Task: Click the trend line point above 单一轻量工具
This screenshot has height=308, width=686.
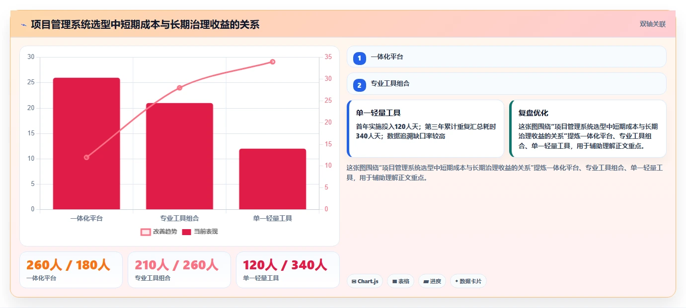Action: tap(272, 62)
